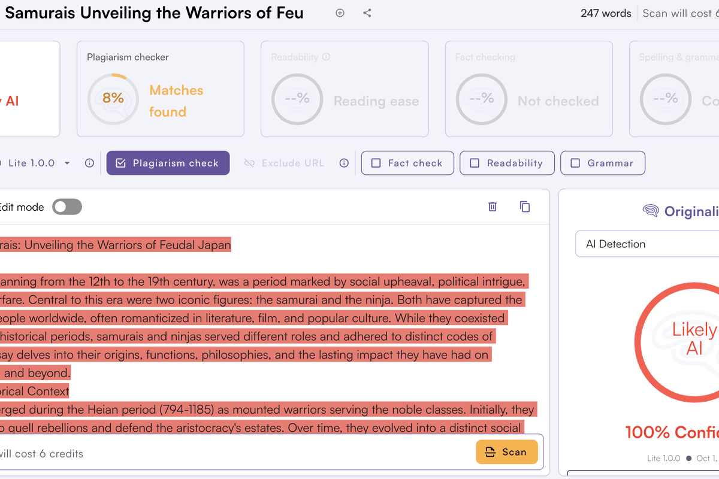Image resolution: width=719 pixels, height=479 pixels.
Task: Check the Grammar option
Action: 575,163
